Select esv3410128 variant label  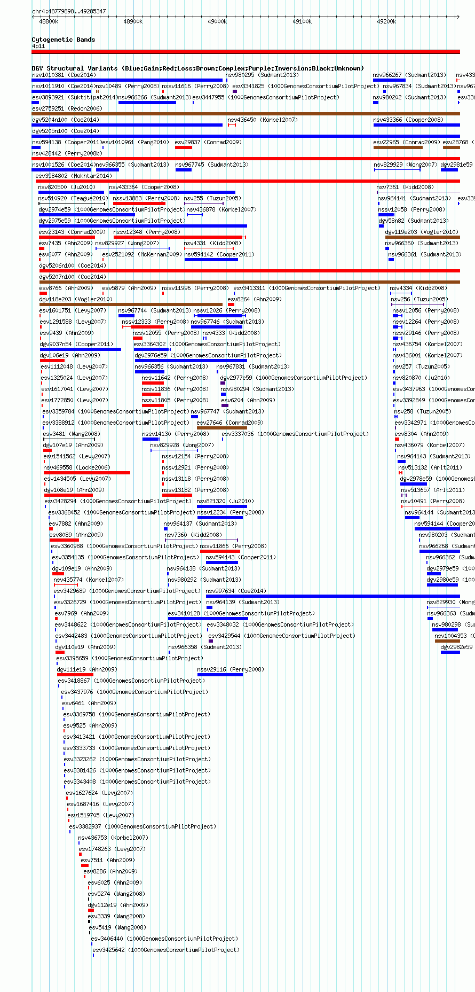pos(241,613)
